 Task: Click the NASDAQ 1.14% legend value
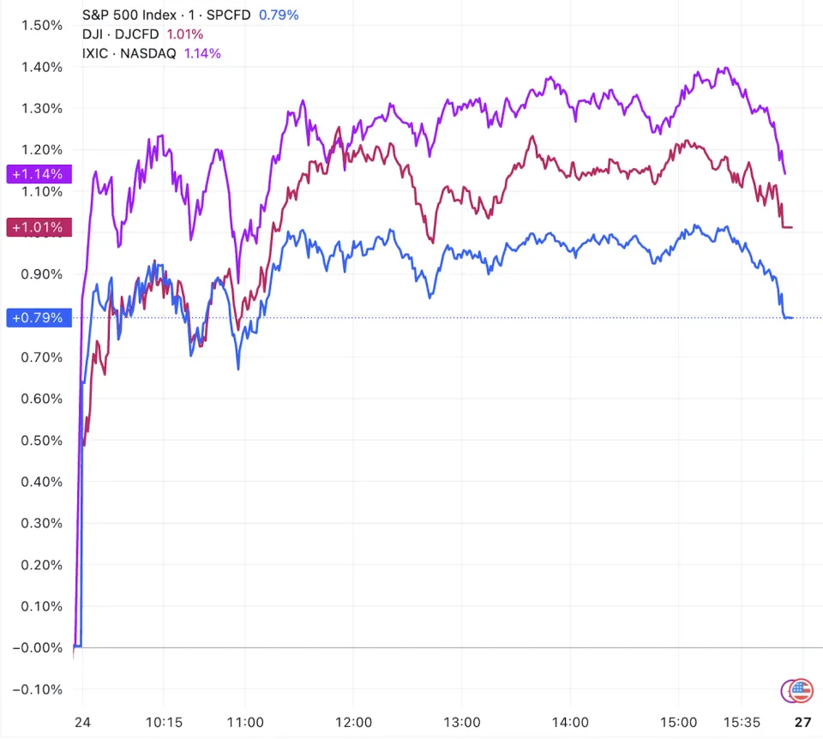202,53
